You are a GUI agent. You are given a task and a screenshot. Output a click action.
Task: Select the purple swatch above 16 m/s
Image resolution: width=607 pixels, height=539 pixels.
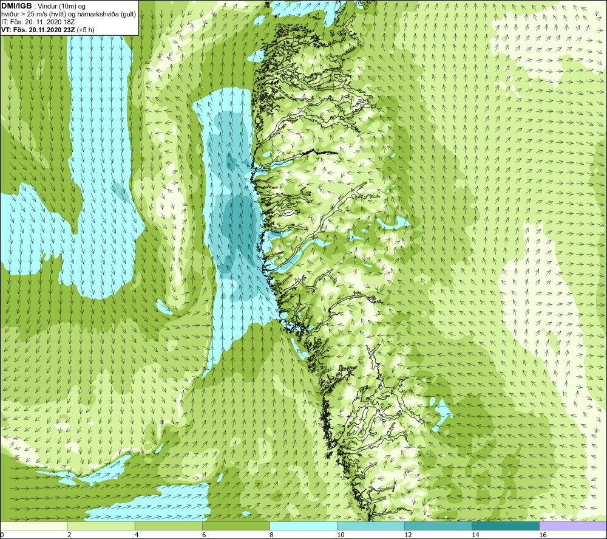(x=573, y=526)
